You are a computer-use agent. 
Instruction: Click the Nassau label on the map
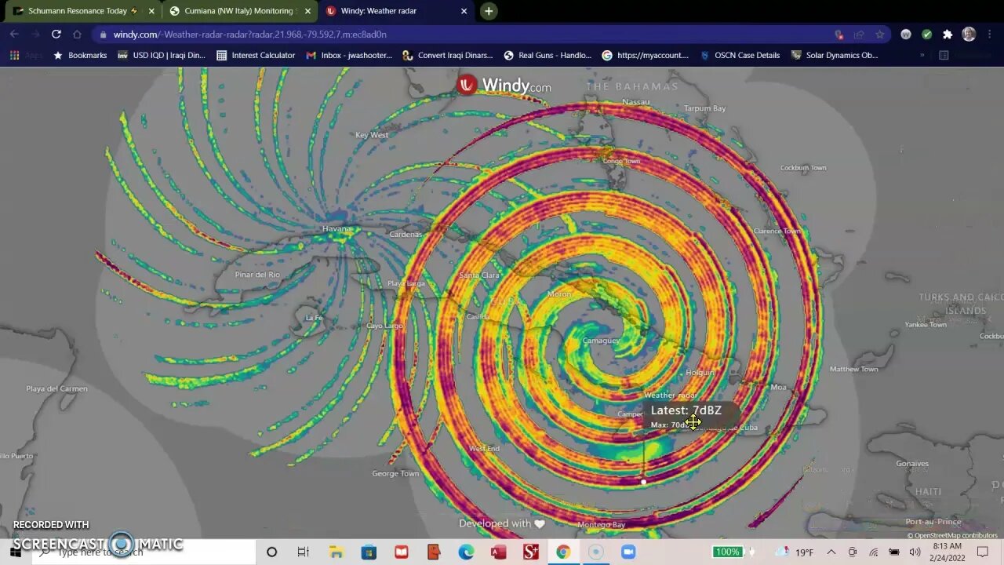(636, 102)
